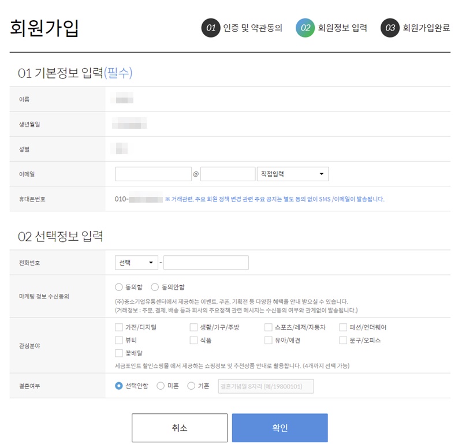Screen dimensions: 462x448
Task: Click the 인증 및 약관동의 step label
Action: pos(253,28)
